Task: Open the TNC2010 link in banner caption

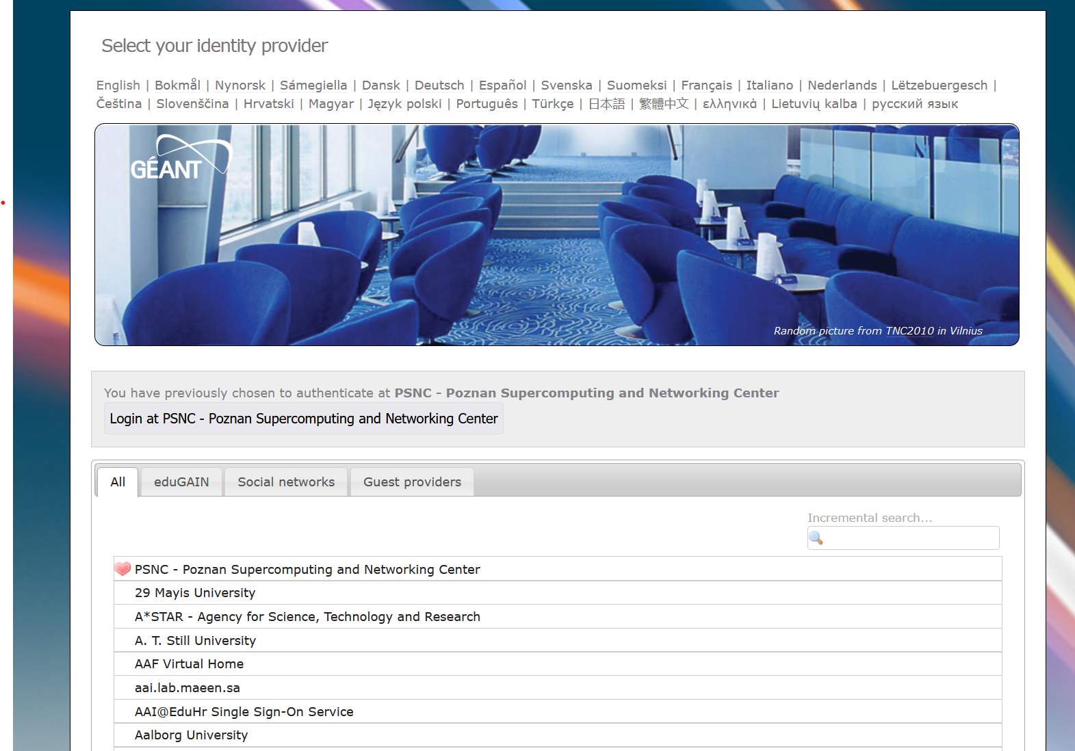Action: pos(909,331)
